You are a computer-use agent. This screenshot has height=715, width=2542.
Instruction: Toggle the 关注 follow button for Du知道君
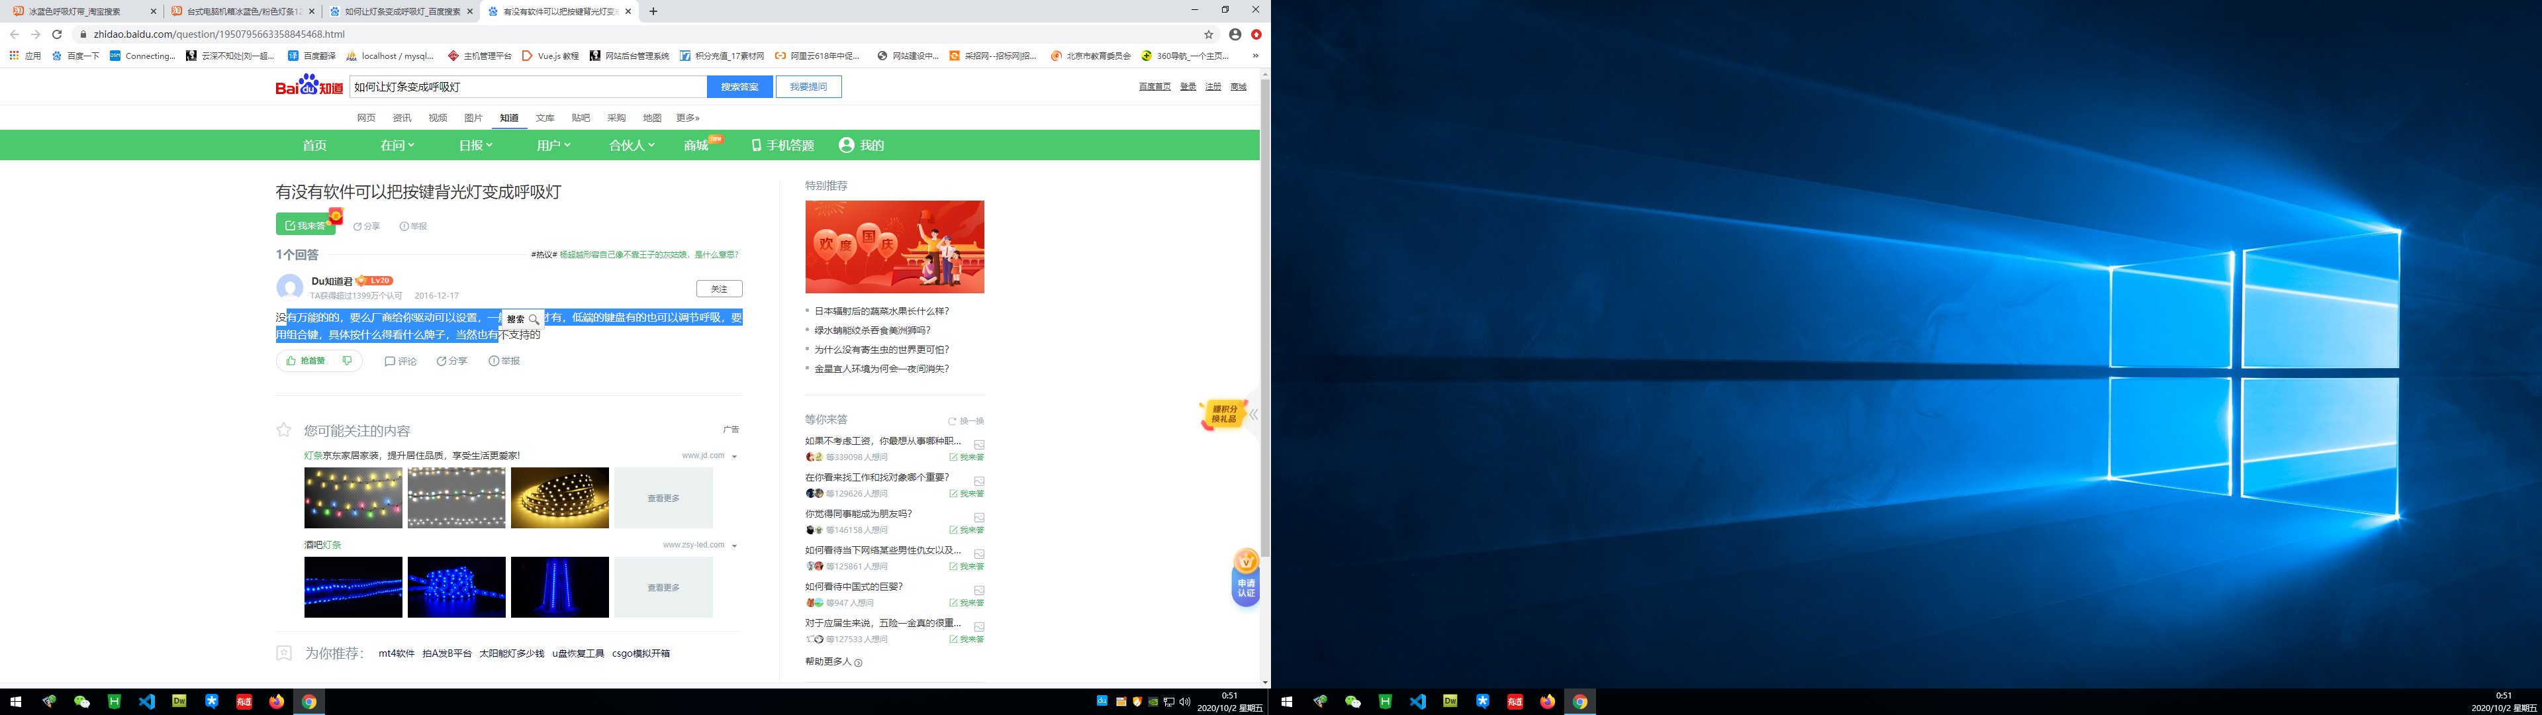pyautogui.click(x=718, y=289)
